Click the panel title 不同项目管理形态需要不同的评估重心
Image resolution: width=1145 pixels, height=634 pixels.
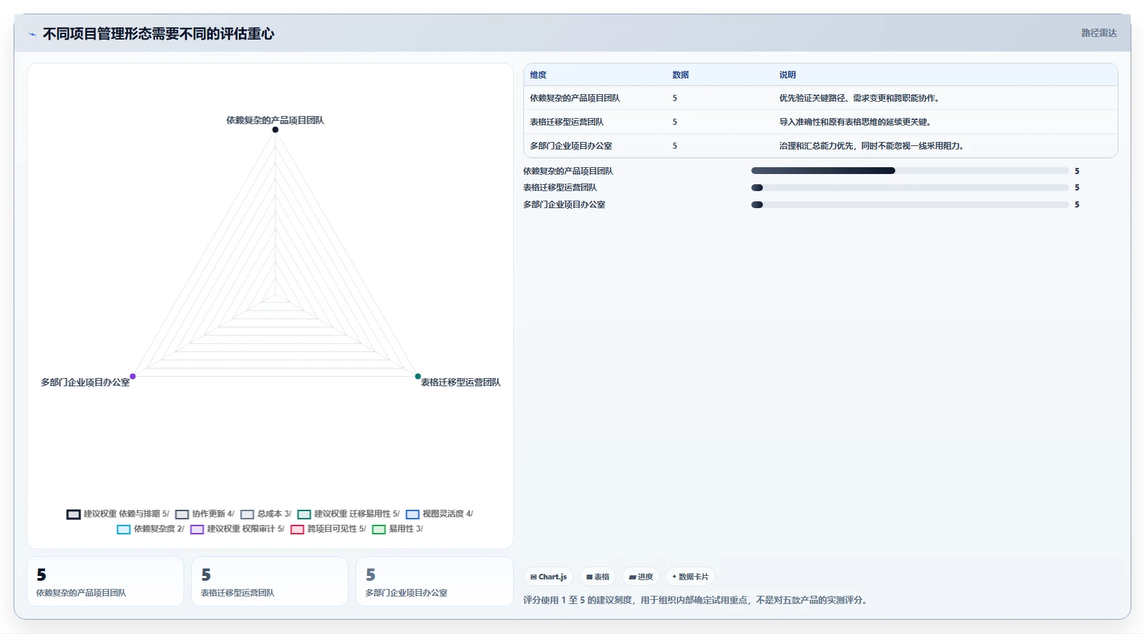(x=158, y=34)
